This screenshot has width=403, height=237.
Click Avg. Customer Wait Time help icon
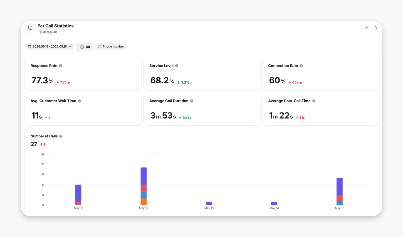[x=80, y=101]
